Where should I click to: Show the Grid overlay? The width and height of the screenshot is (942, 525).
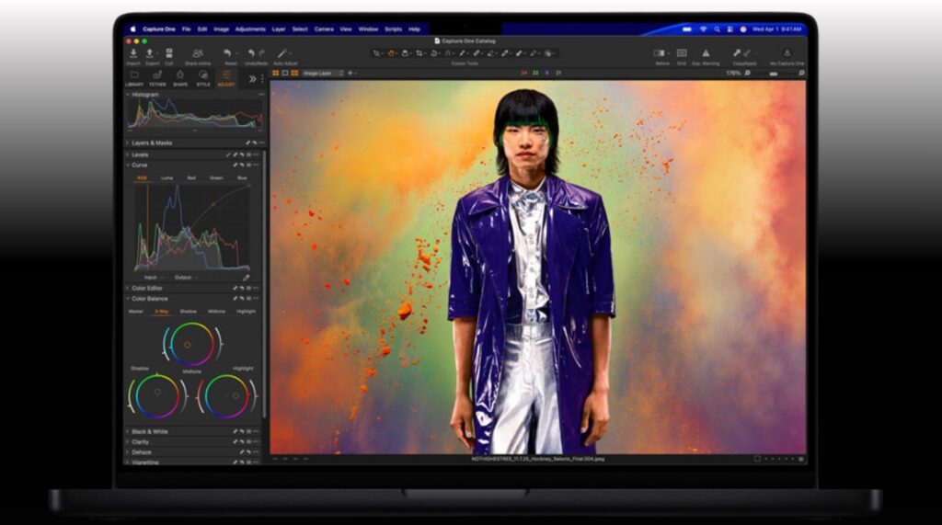682,53
